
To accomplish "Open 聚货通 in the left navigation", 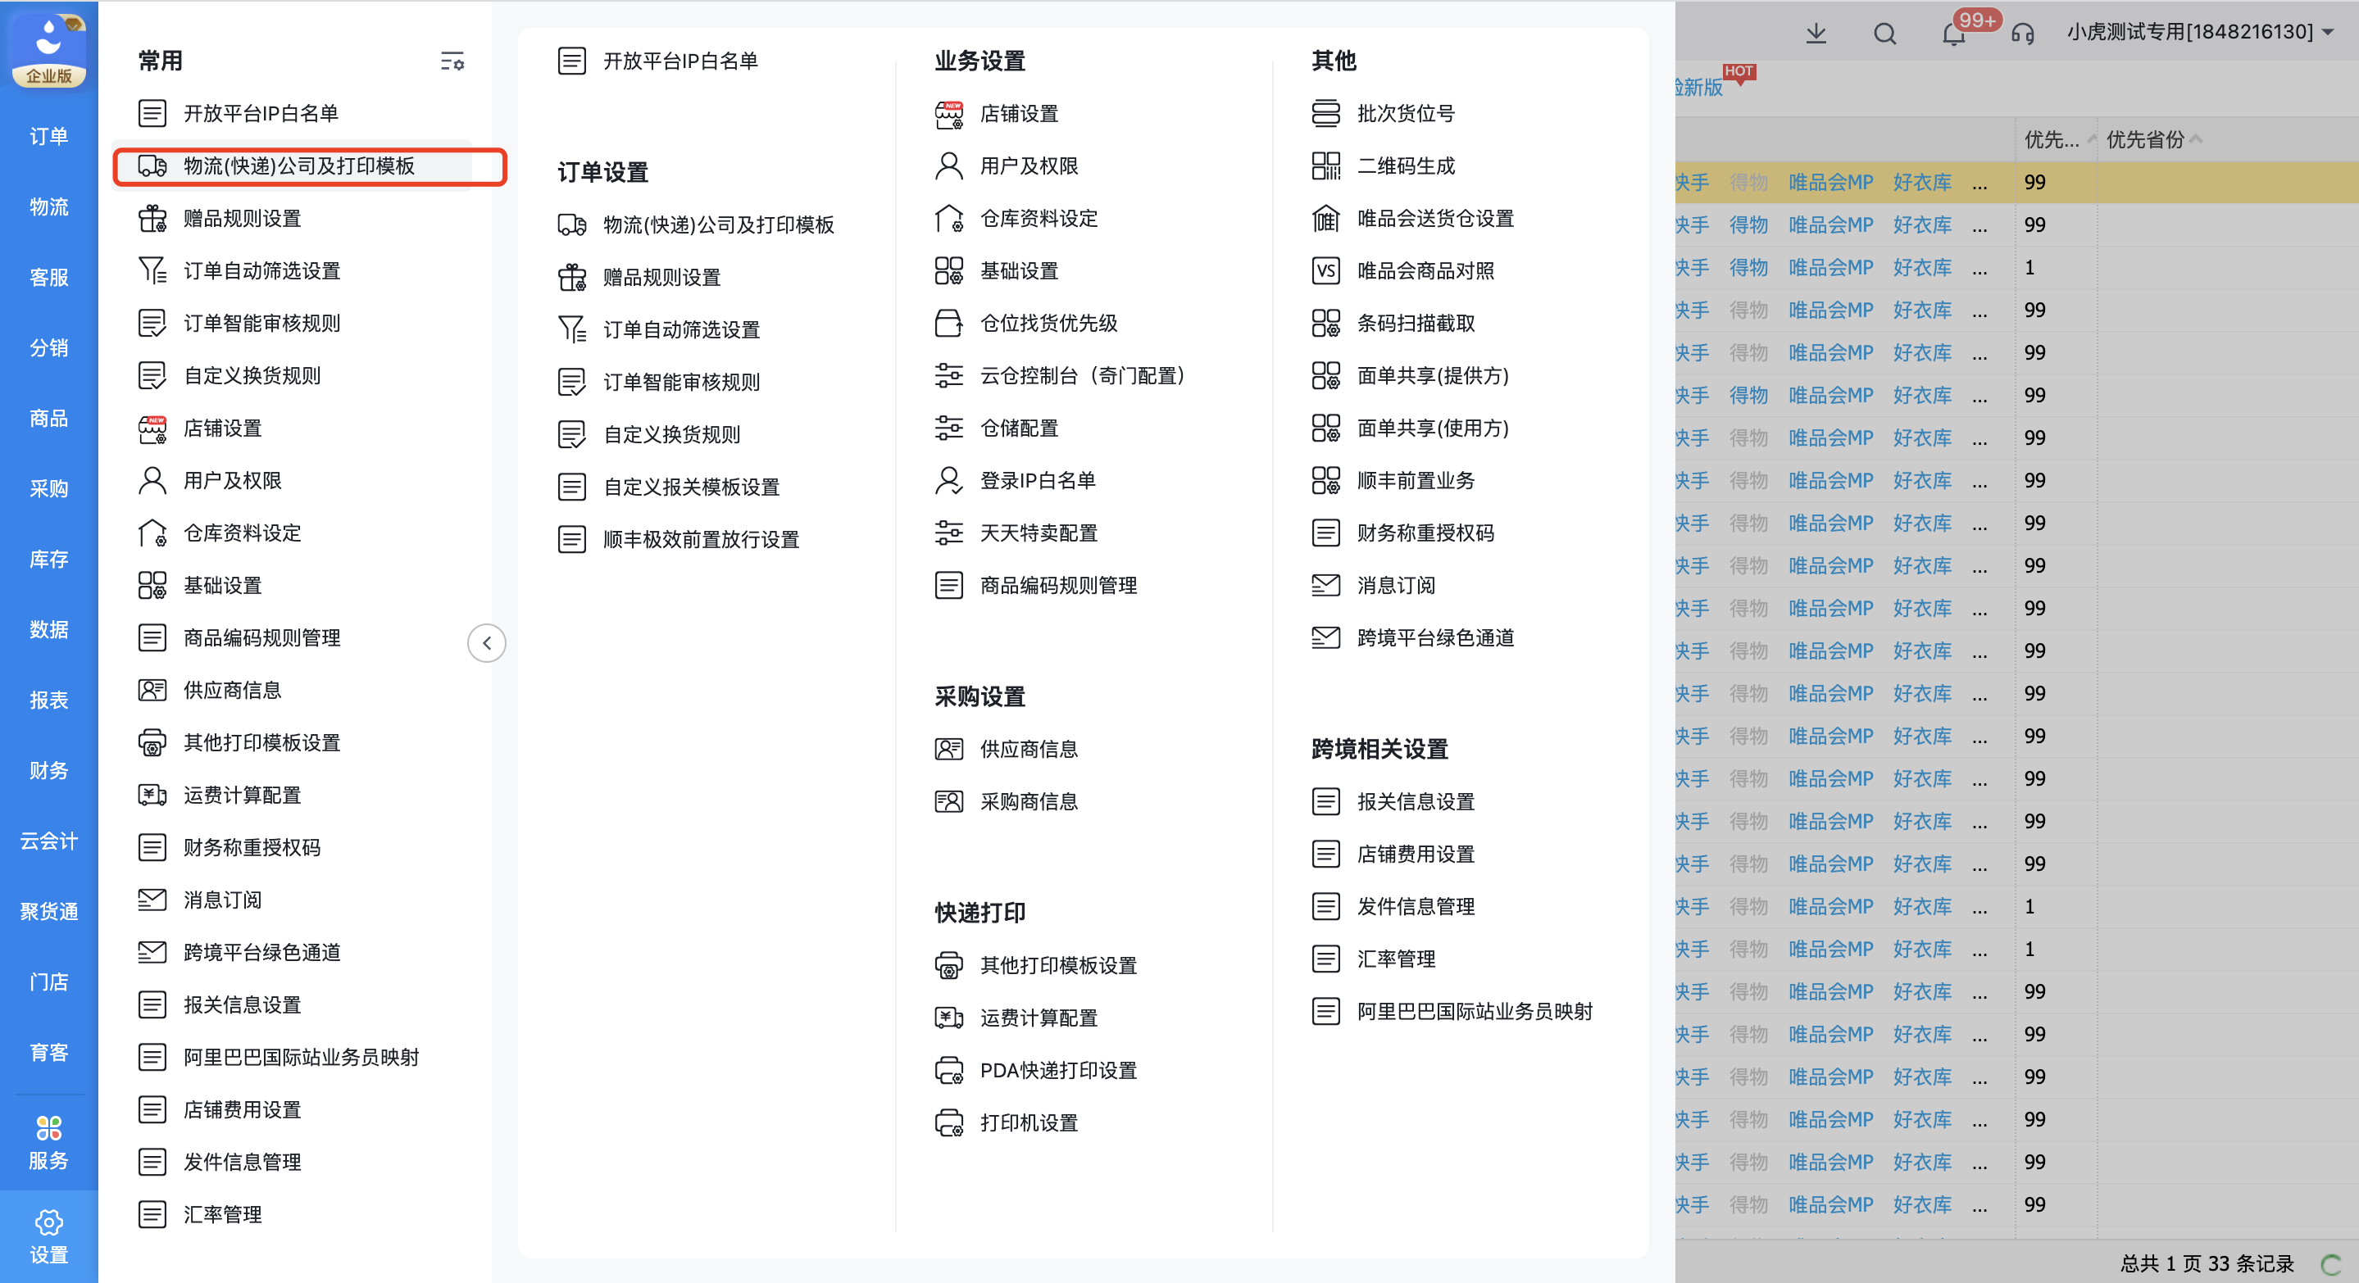I will click(x=48, y=912).
